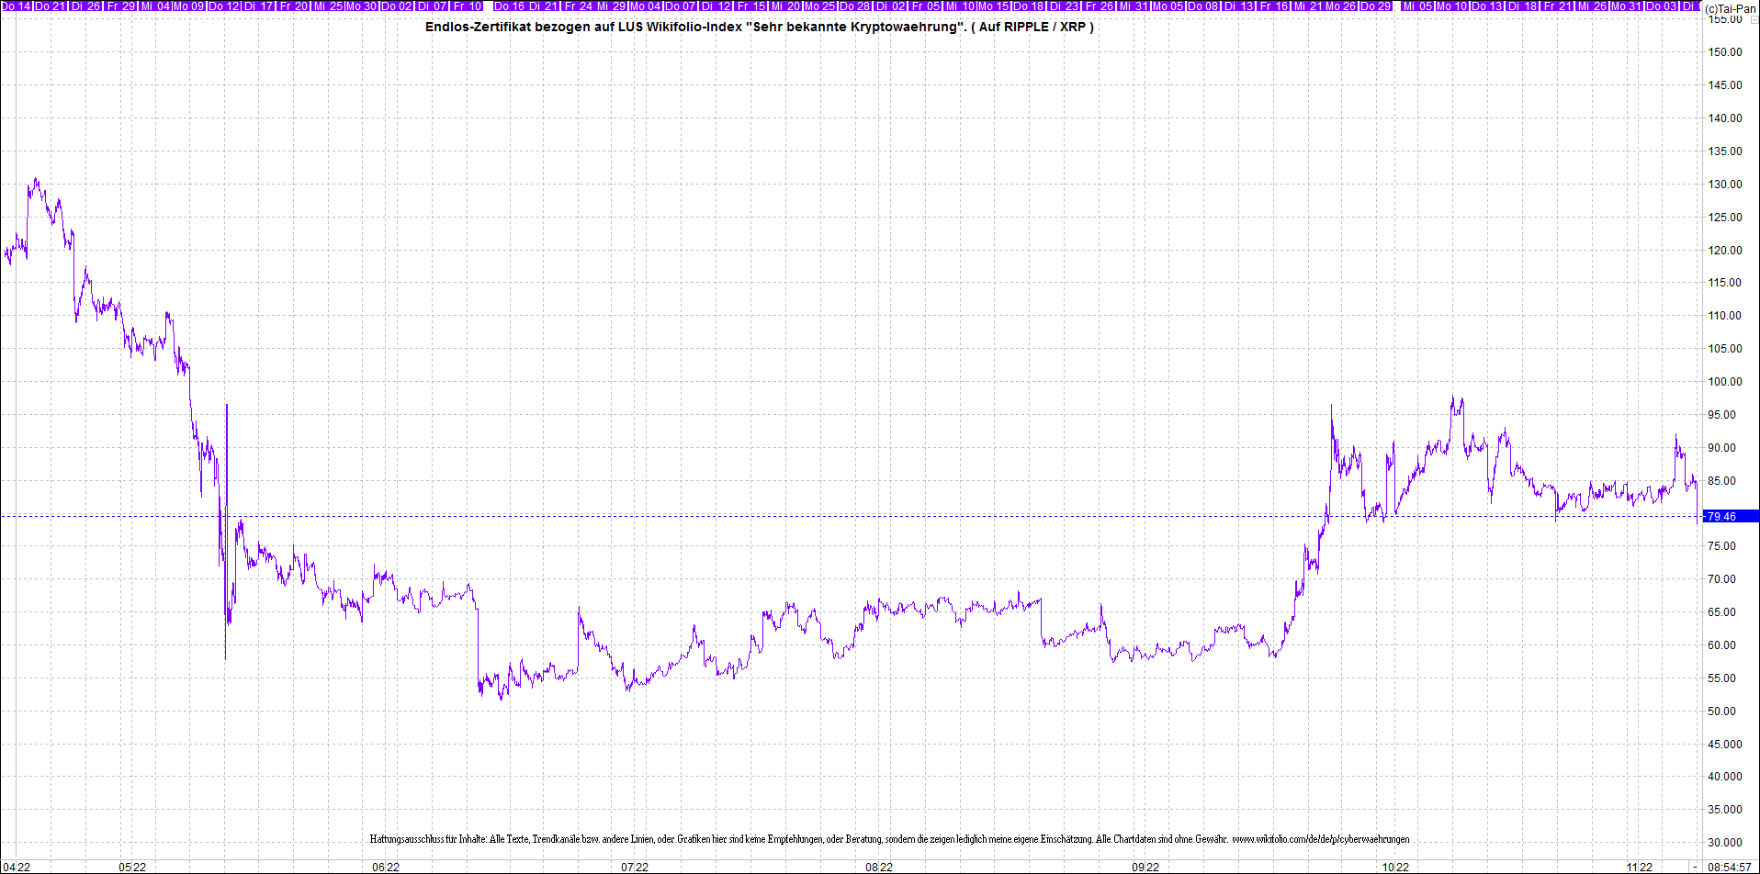Select the 'Fr 15' date label
Viewport: 1760px width, 874px height.
click(x=750, y=6)
